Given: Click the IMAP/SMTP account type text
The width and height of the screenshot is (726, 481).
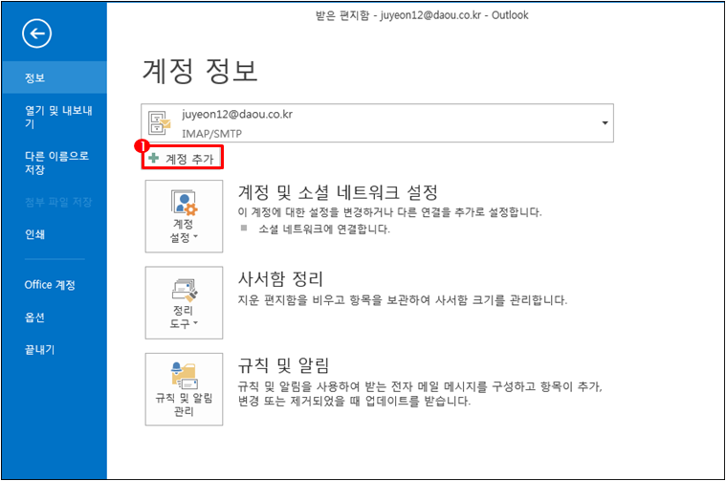Looking at the screenshot, I should pos(211,134).
